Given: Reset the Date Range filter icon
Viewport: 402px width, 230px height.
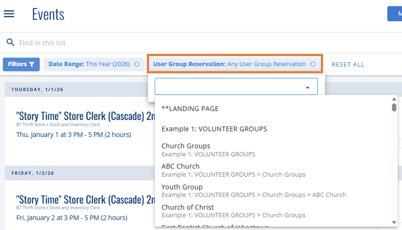Looking at the screenshot, I should (137, 64).
